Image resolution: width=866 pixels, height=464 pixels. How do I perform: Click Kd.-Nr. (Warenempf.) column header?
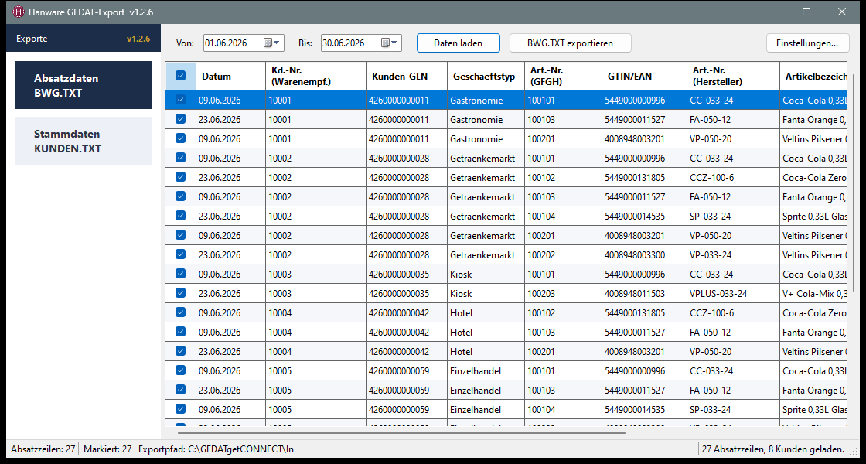coord(315,77)
